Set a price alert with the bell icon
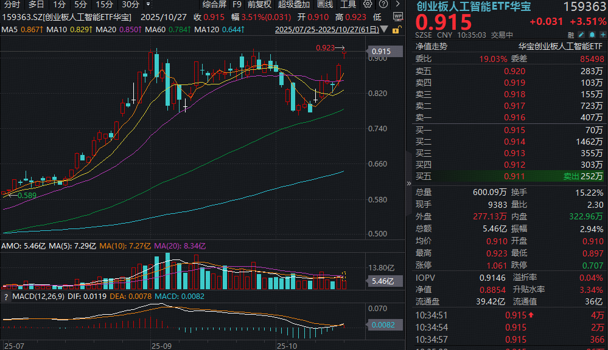This screenshot has width=608, height=350. (x=592, y=35)
